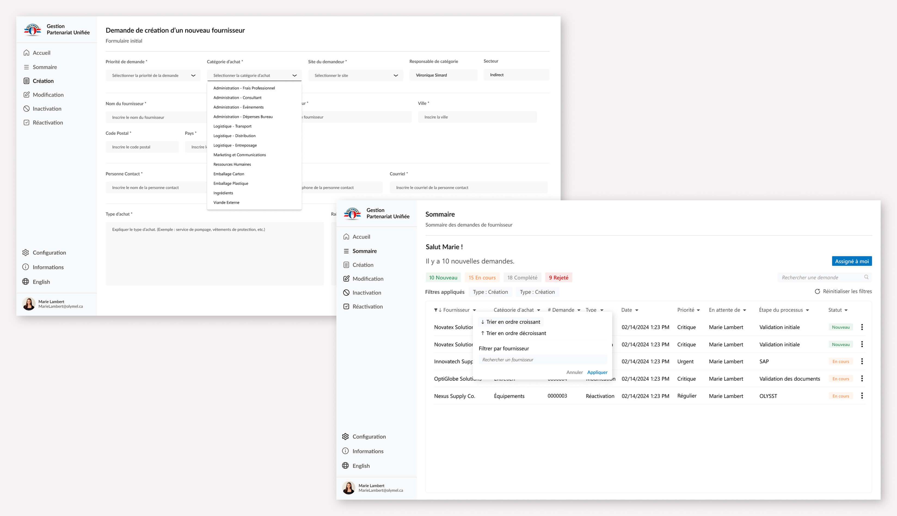
Task: Filter by the 10 Nouveau status chip
Action: tap(443, 278)
